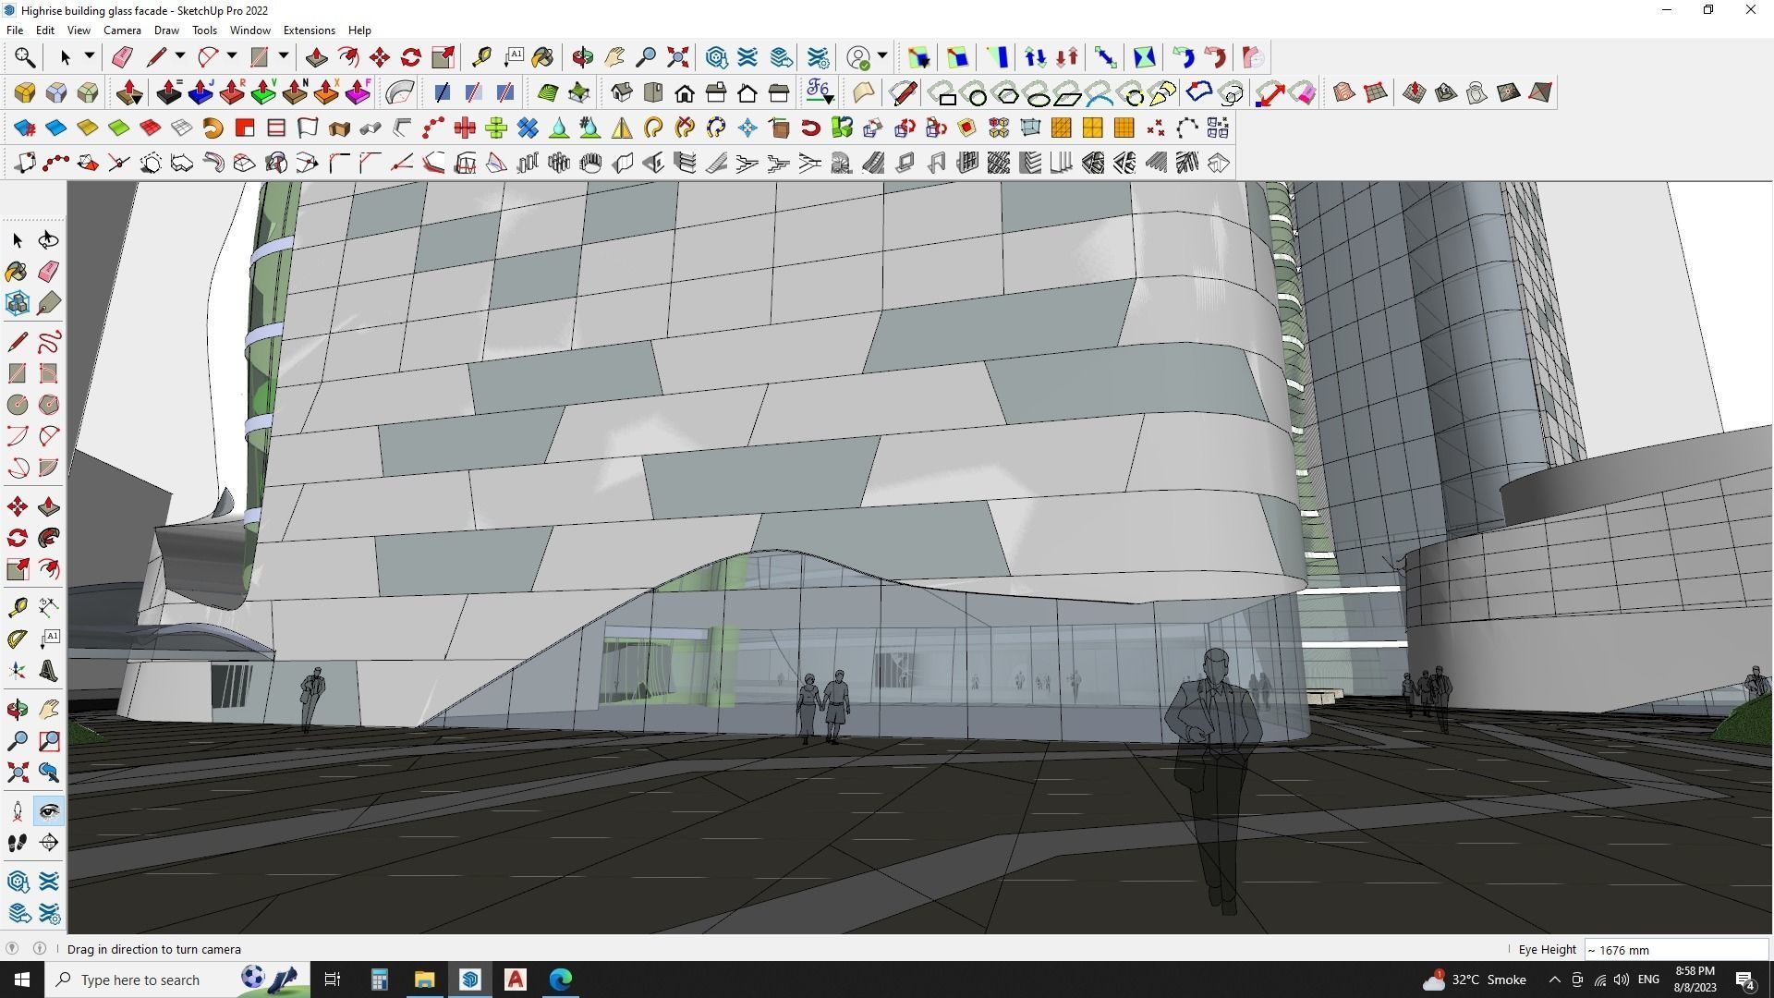Activate the Paint Bucket tool
This screenshot has width=1774, height=998.
pos(16,271)
